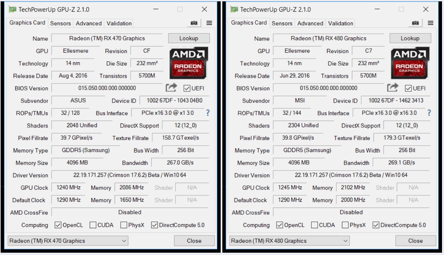444x255 pixels.
Task: Open the Radeon RX 480 Graphics GPU dropdown
Action: click(289, 241)
